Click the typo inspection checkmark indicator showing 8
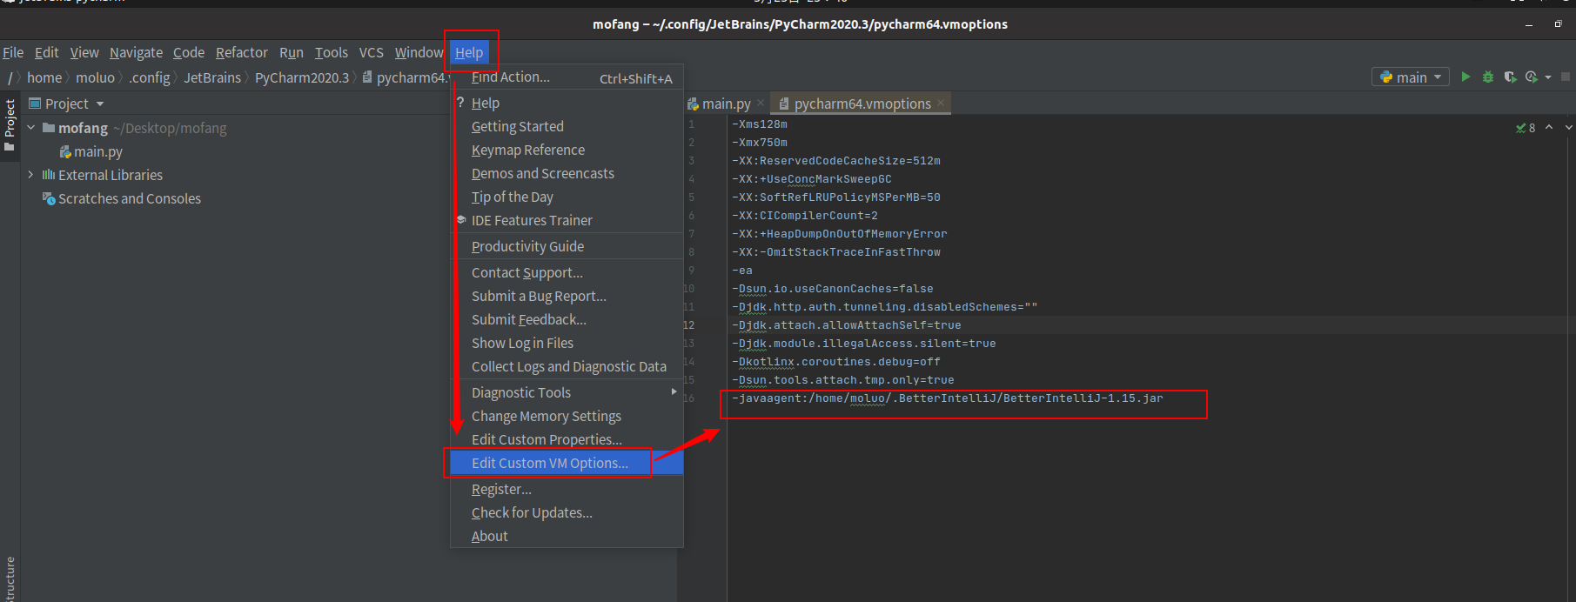The image size is (1576, 602). click(1526, 128)
